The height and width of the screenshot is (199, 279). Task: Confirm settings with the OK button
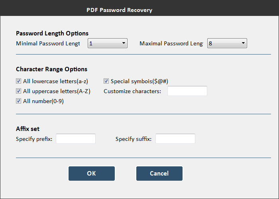point(92,174)
